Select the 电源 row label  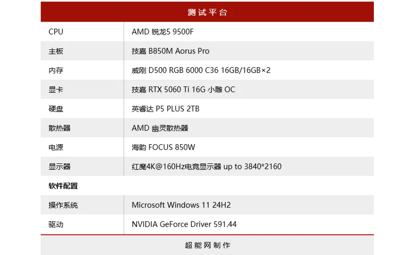pos(56,147)
